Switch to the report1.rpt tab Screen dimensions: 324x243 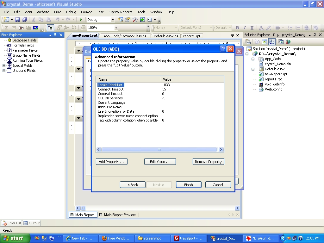coord(192,36)
